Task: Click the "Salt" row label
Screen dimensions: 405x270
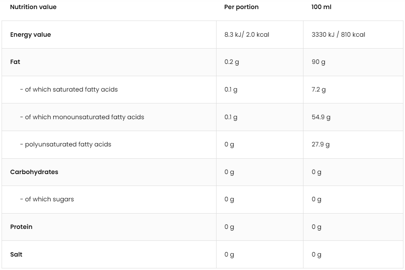Action: click(x=16, y=255)
